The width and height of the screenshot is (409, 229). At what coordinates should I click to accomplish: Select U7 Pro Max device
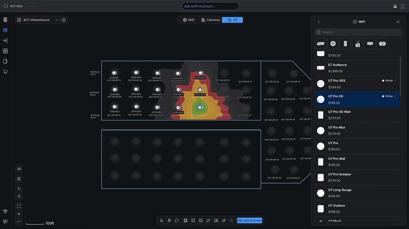pos(357,130)
